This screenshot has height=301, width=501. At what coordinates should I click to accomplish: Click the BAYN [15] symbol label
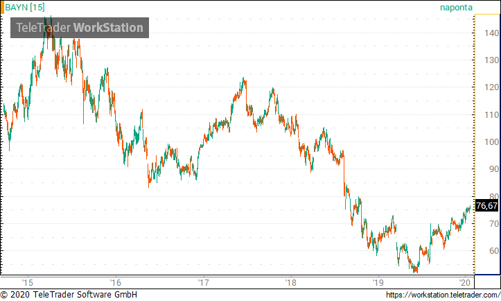tap(25, 8)
